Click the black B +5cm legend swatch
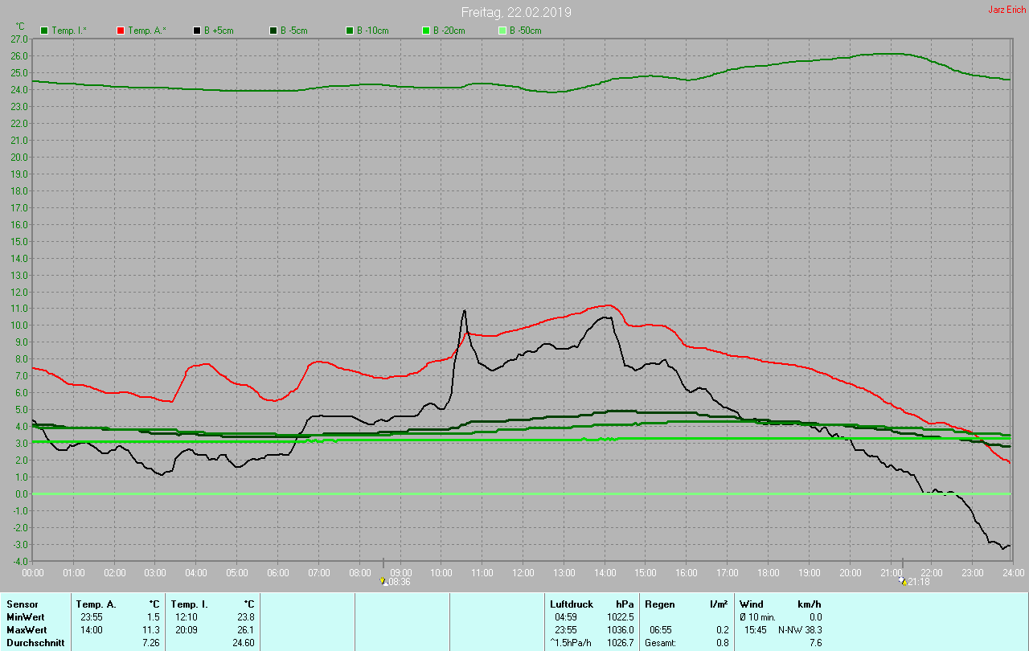Viewport: 1029px width, 651px height. click(x=197, y=31)
